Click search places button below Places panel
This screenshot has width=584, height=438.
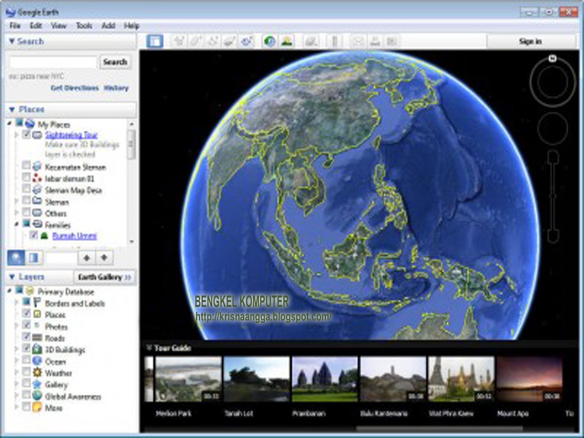(x=16, y=258)
